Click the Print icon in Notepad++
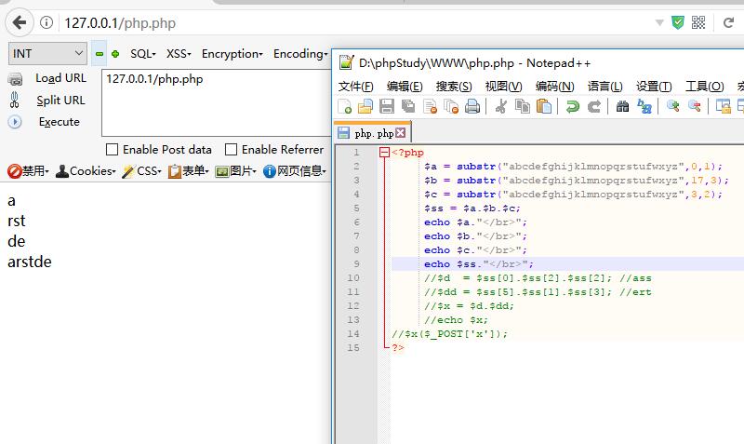Screen dimensions: 744x444 pos(472,106)
